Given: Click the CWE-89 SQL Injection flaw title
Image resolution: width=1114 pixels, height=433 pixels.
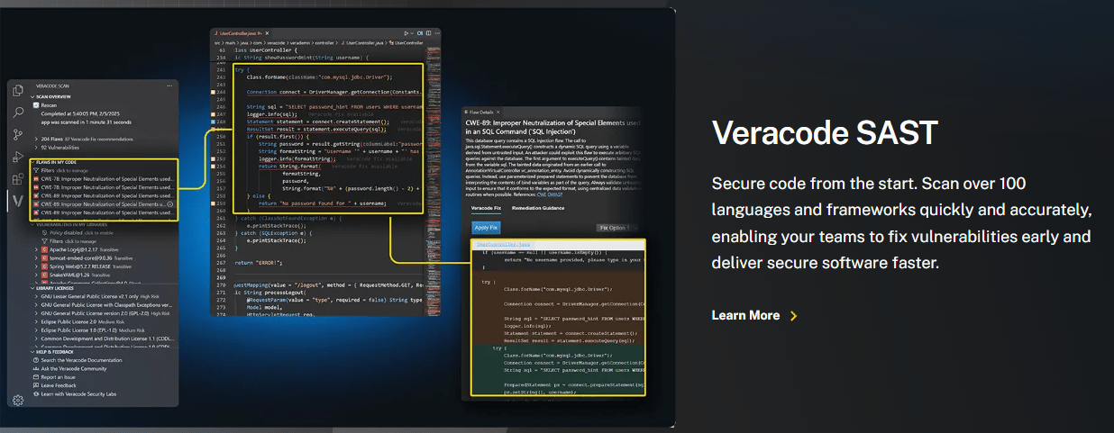Looking at the screenshot, I should [x=552, y=127].
